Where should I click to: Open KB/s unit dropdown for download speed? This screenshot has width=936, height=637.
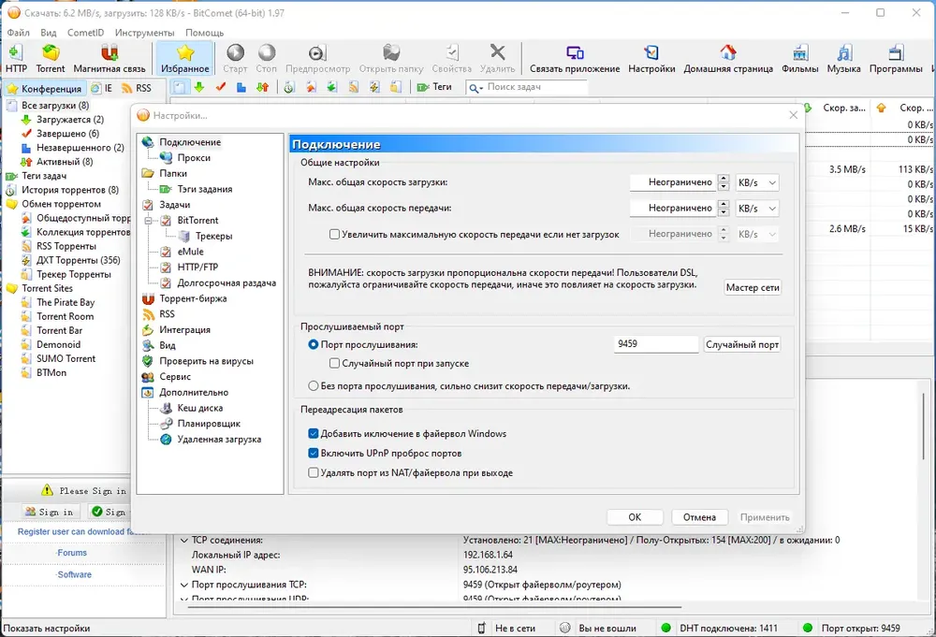756,182
